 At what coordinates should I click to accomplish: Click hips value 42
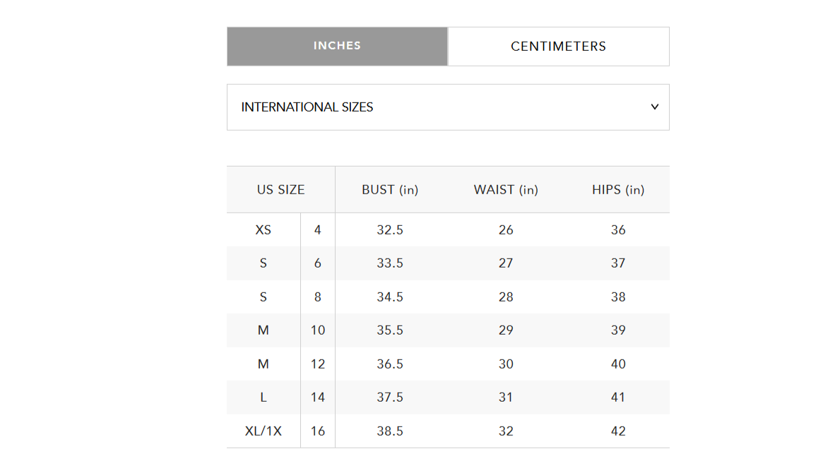point(618,431)
